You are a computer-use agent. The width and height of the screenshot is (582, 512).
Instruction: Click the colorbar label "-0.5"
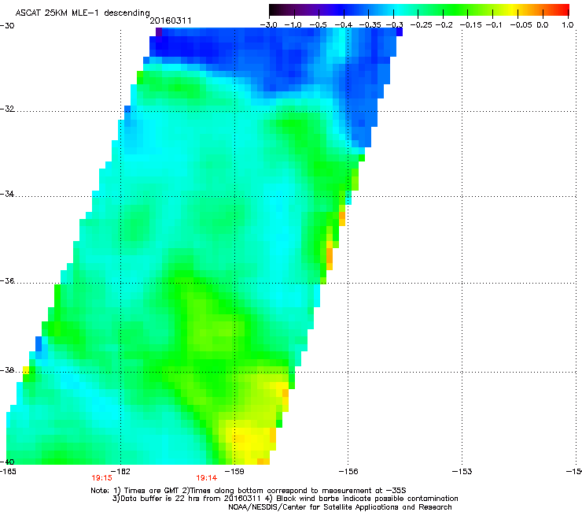(x=318, y=25)
